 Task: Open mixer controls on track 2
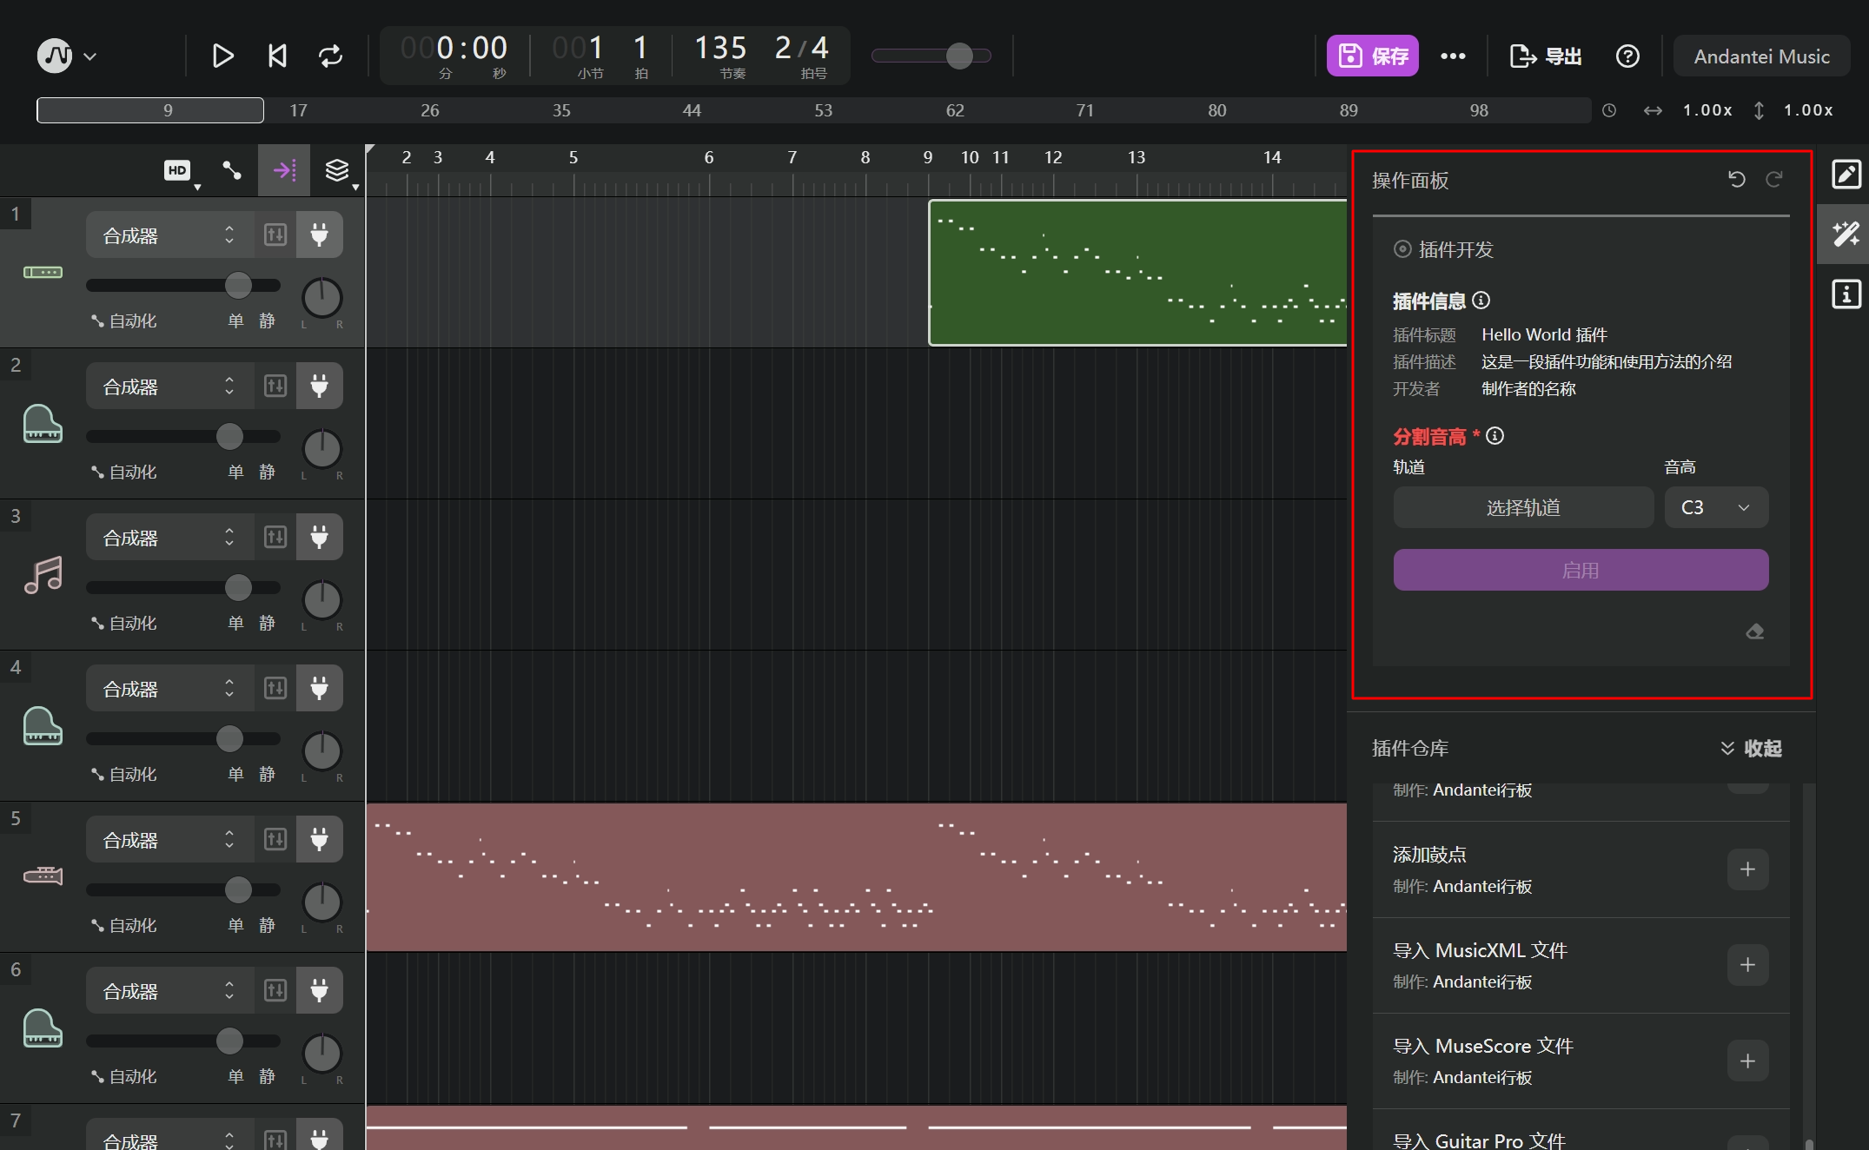(x=275, y=386)
